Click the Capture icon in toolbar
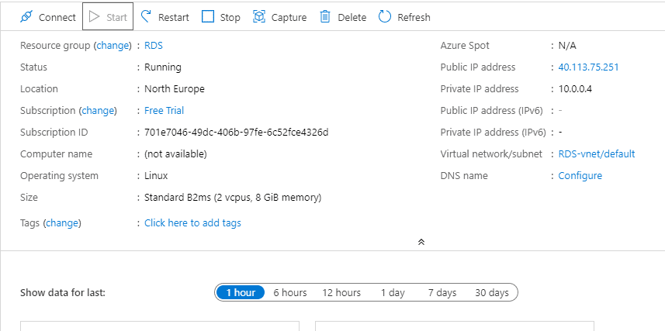 point(259,16)
